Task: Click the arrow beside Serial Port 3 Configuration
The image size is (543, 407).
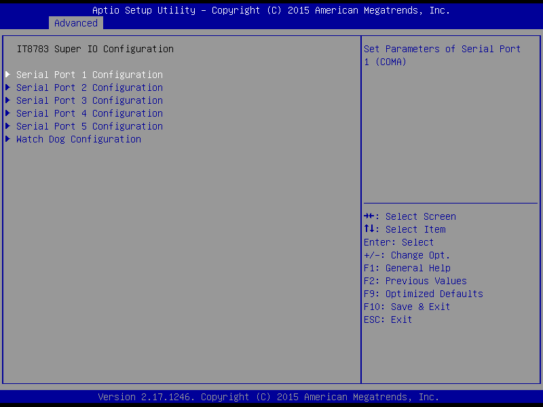Action: [8, 100]
